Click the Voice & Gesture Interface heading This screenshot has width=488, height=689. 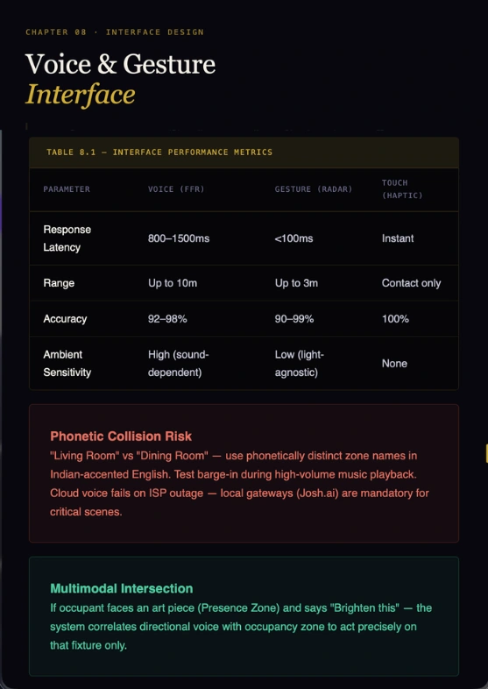click(x=120, y=80)
